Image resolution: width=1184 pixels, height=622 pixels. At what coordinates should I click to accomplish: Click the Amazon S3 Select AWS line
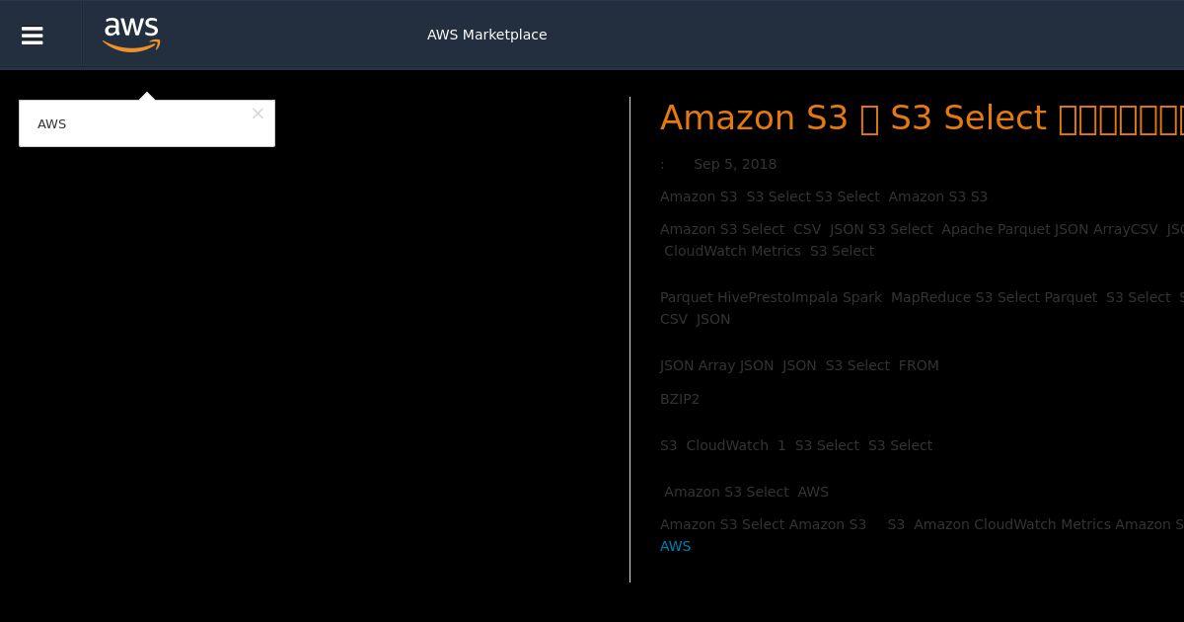click(x=746, y=492)
